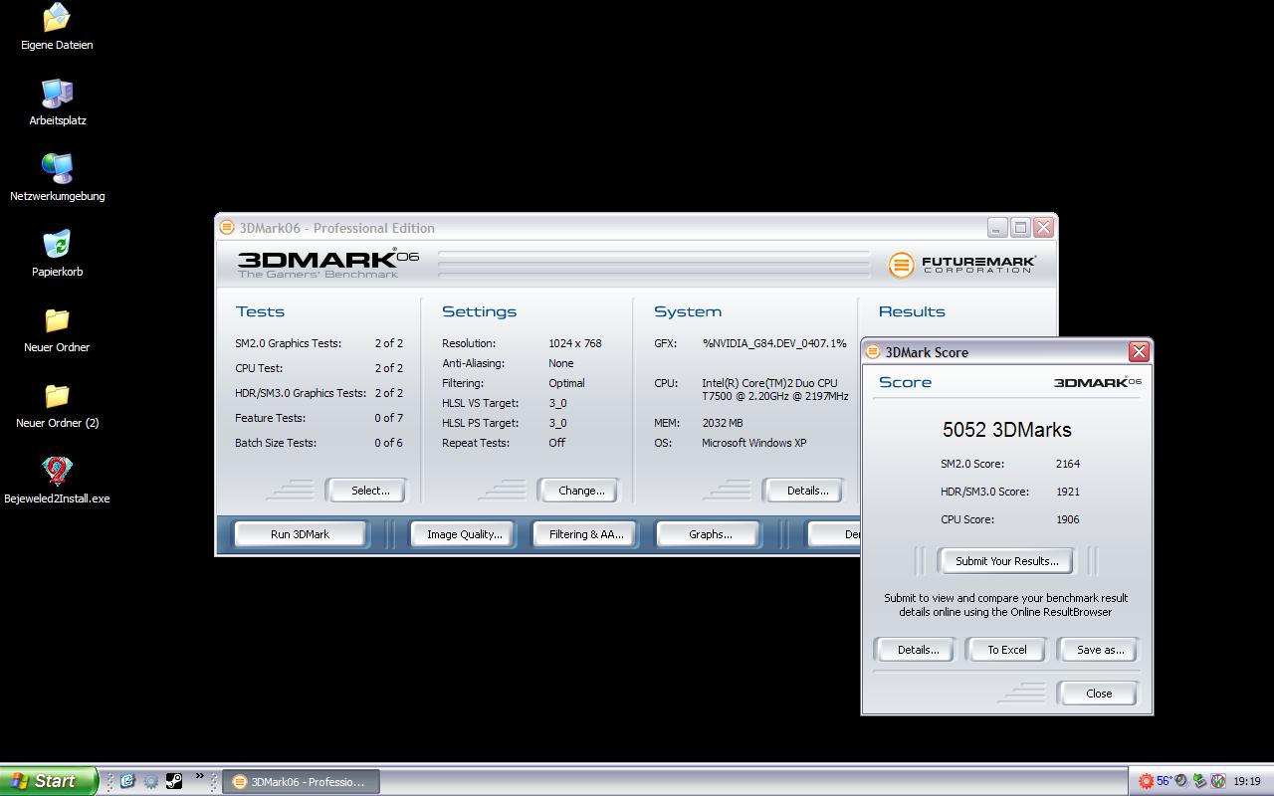
Task: Open Image Quality... options
Action: pyautogui.click(x=464, y=534)
